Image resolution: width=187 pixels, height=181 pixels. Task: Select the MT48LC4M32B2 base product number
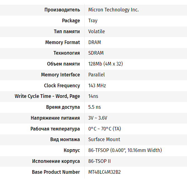(105, 172)
